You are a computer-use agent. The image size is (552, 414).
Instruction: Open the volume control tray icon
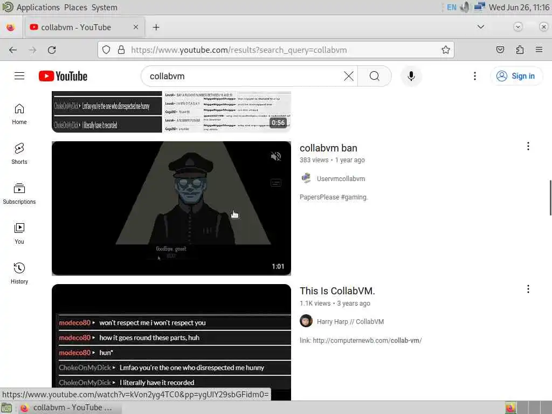coord(465,8)
